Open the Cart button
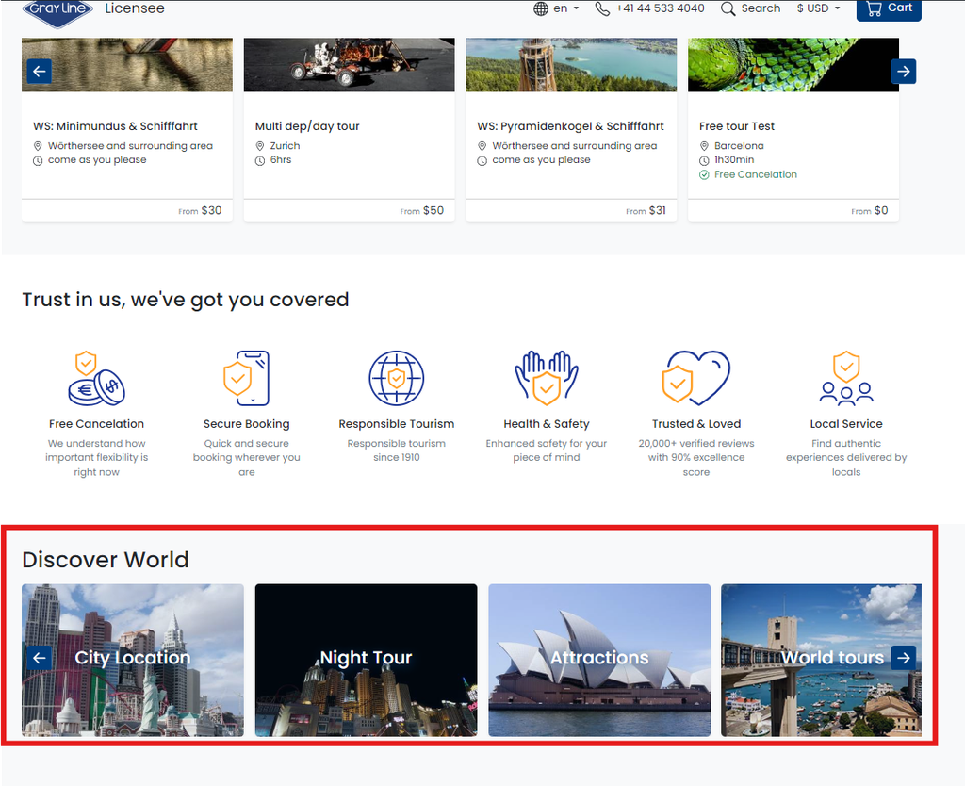The image size is (965, 786). pos(889,8)
